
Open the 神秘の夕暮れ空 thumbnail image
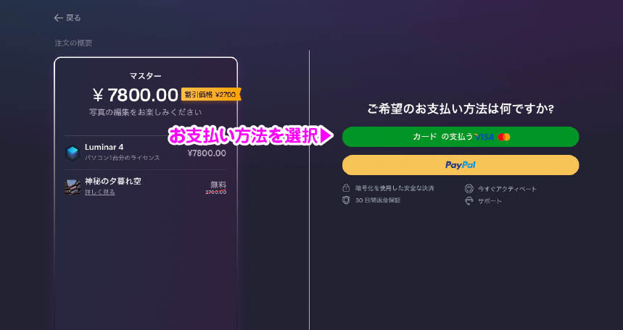pyautogui.click(x=73, y=187)
